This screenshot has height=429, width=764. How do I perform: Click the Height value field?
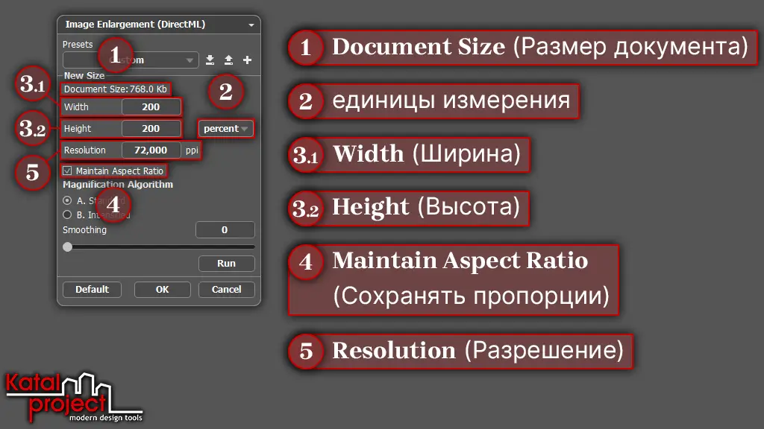[x=151, y=129]
